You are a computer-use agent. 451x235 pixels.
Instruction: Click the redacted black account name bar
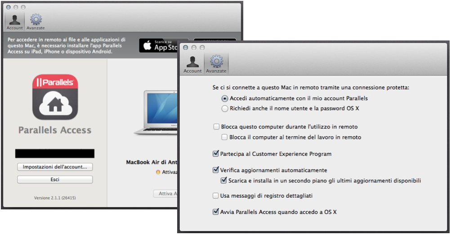coord(55,153)
